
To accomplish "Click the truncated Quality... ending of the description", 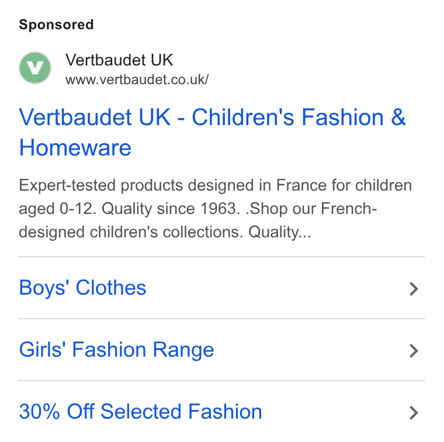I will [x=280, y=232].
